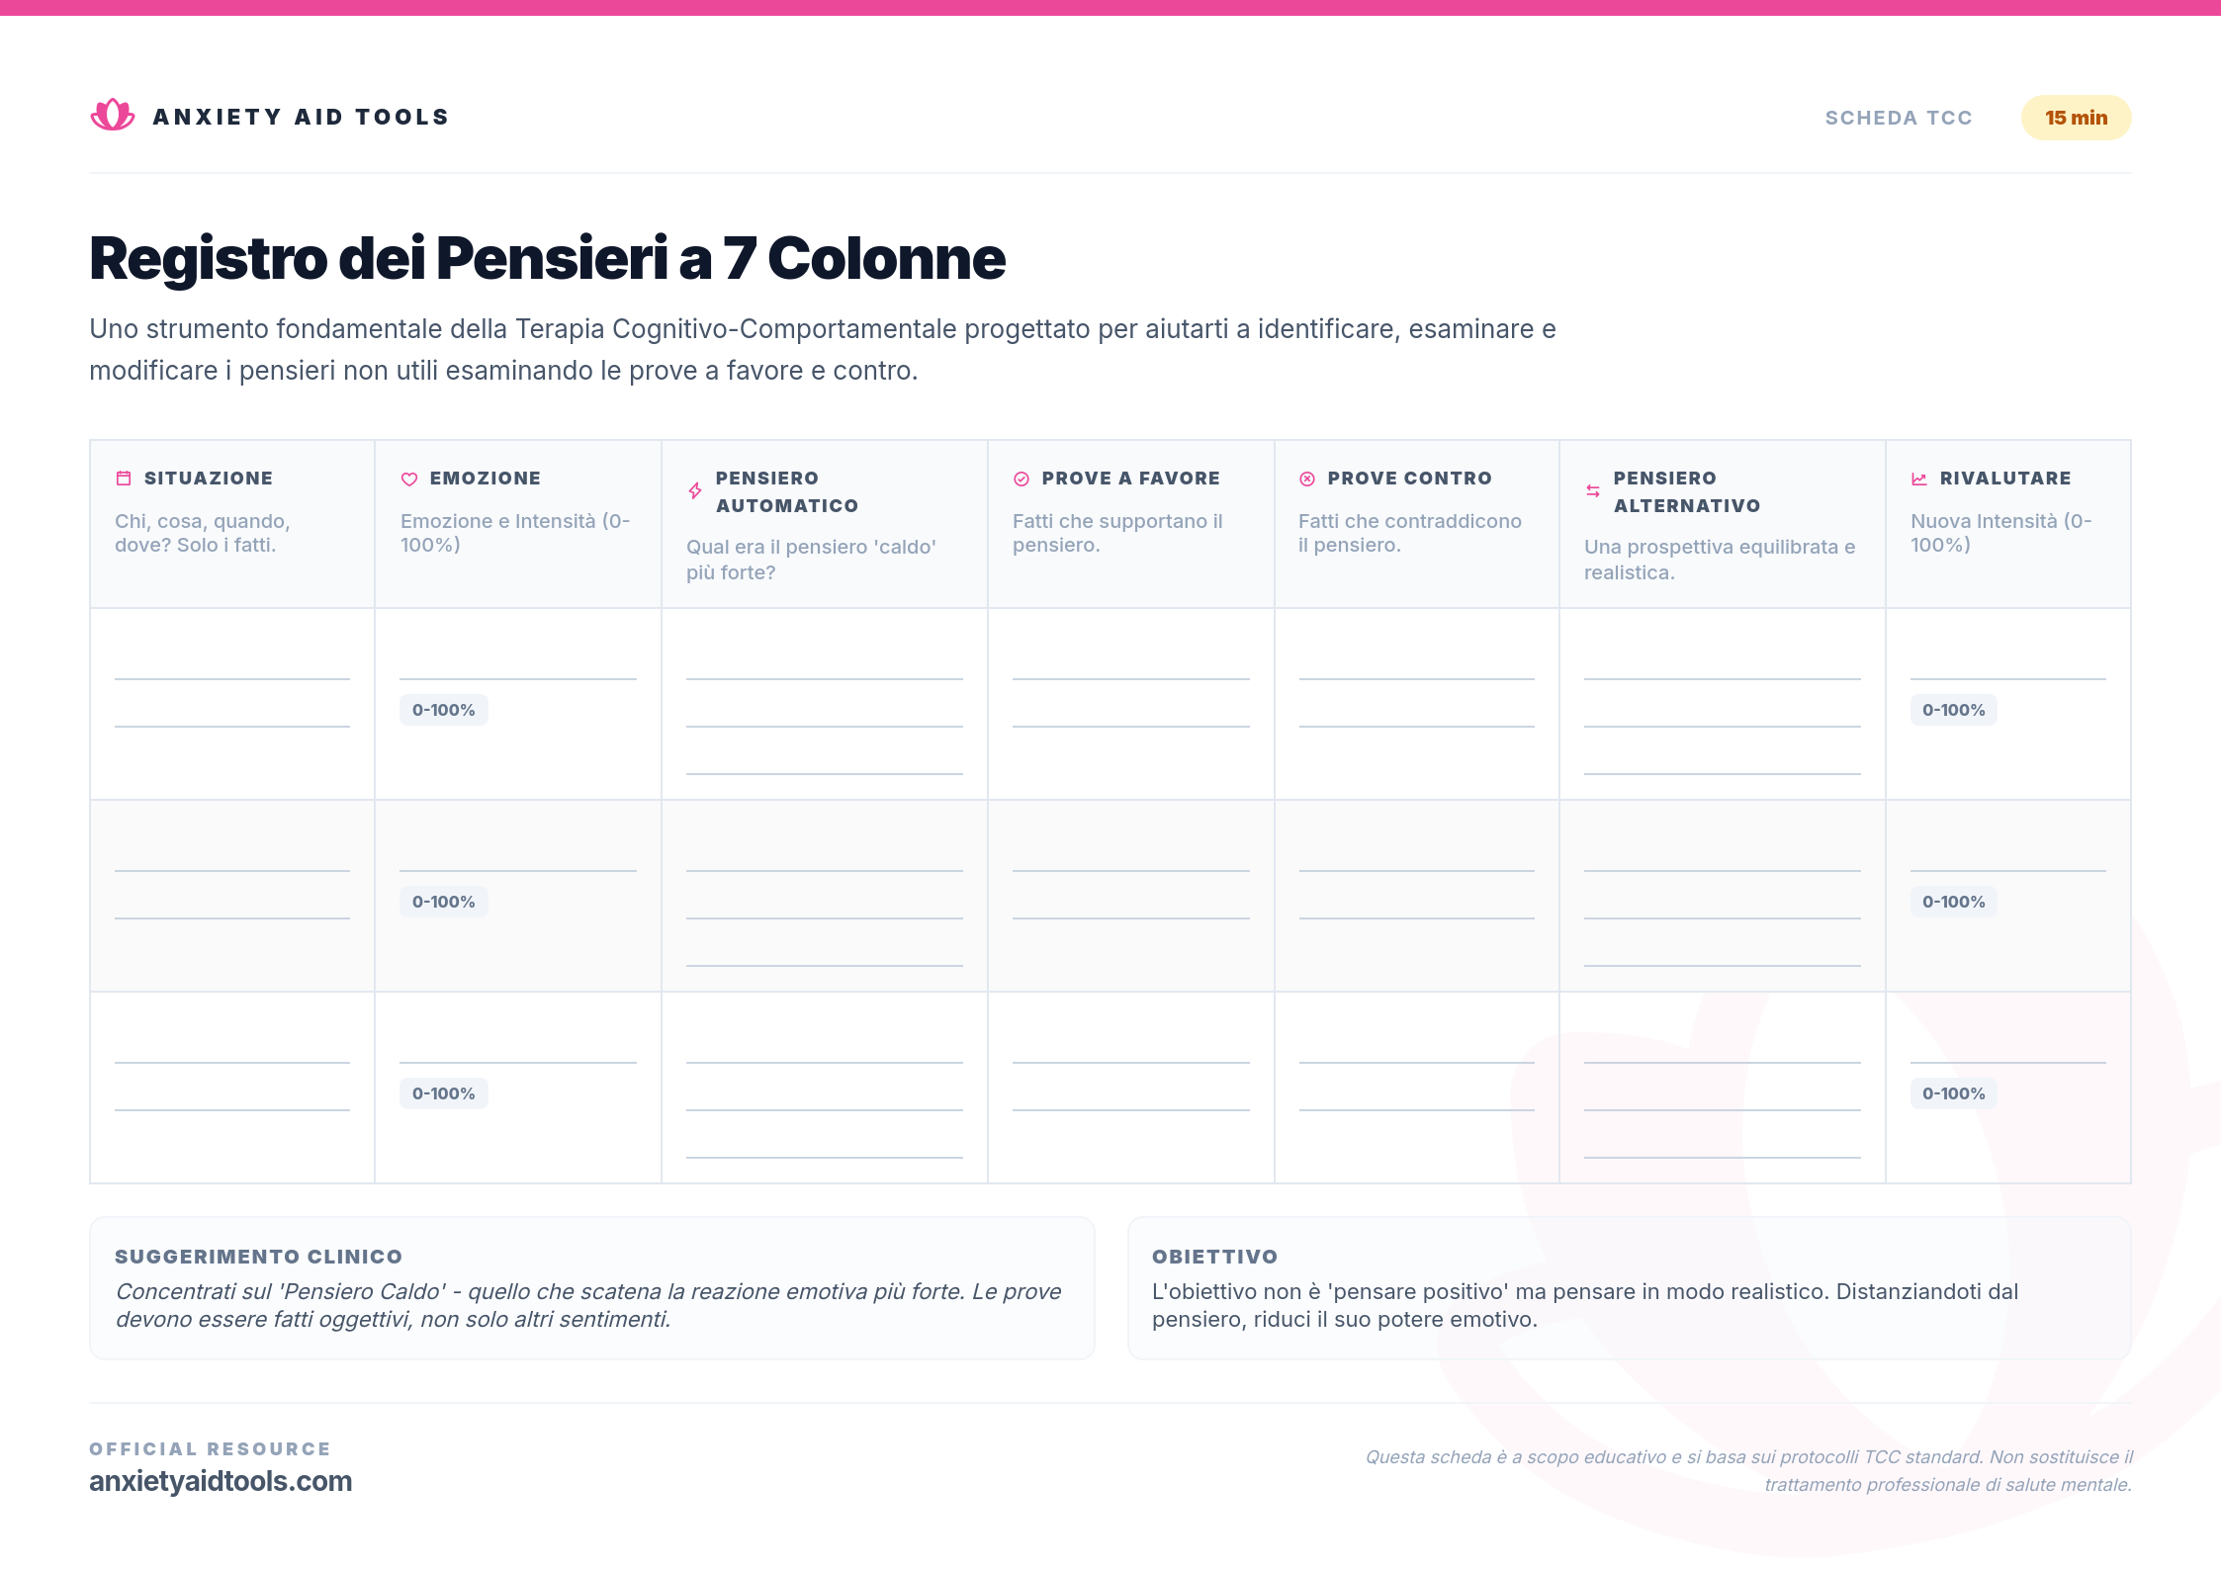
Task: Click the swap-arrows icon beside Pensiero Alternativo
Action: (x=1593, y=491)
